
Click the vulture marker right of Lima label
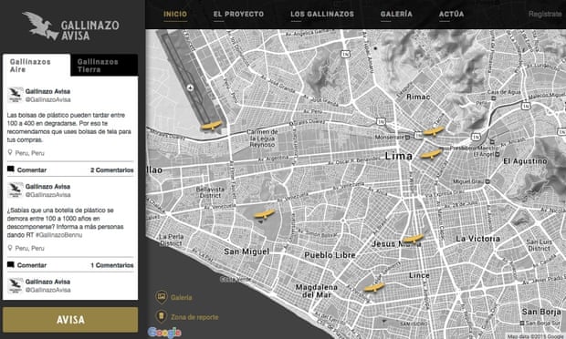431,154
